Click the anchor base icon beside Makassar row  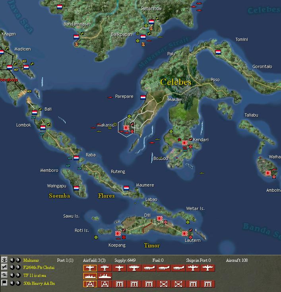pyautogui.click(x=4, y=260)
